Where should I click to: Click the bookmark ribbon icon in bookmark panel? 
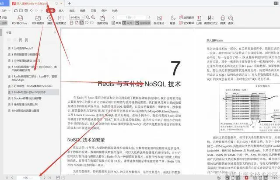26,40
